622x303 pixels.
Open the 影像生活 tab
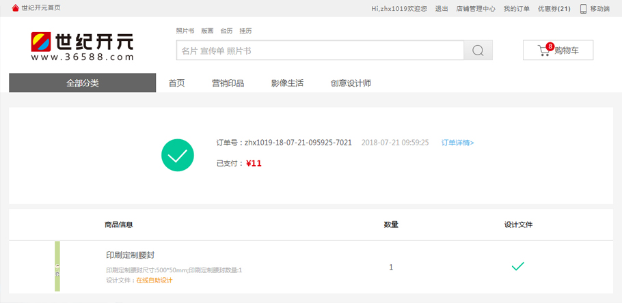pyautogui.click(x=287, y=83)
